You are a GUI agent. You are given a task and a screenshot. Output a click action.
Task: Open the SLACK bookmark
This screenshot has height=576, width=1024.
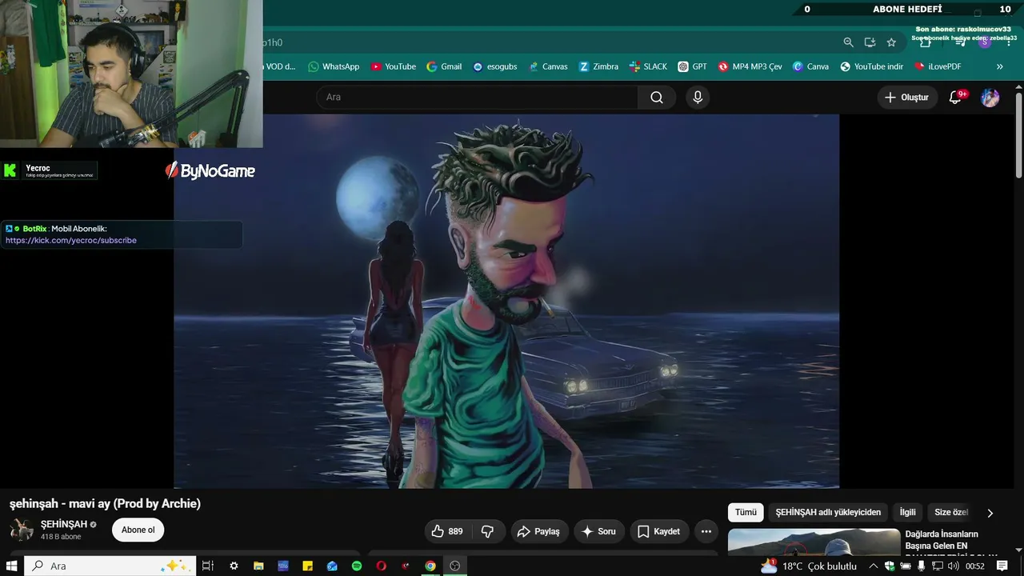coord(648,66)
